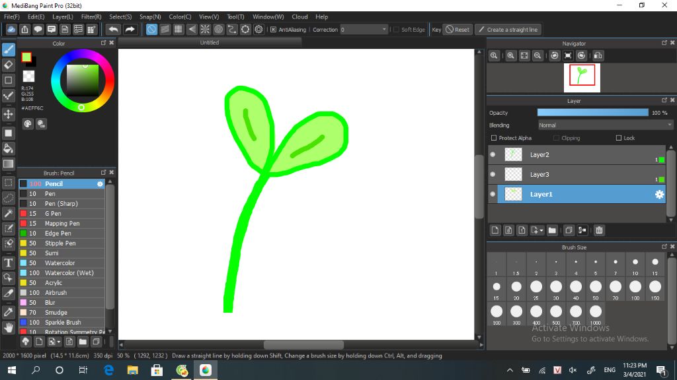
Task: Delete the selected layer with trash icon
Action: (599, 230)
